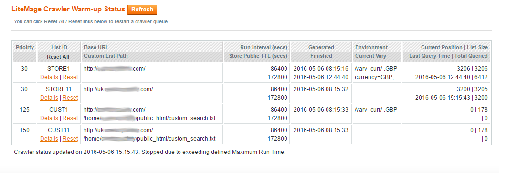Viewport: 506px width, 173px height.
Task: Open Details for STORE1 list
Action: click(49, 77)
